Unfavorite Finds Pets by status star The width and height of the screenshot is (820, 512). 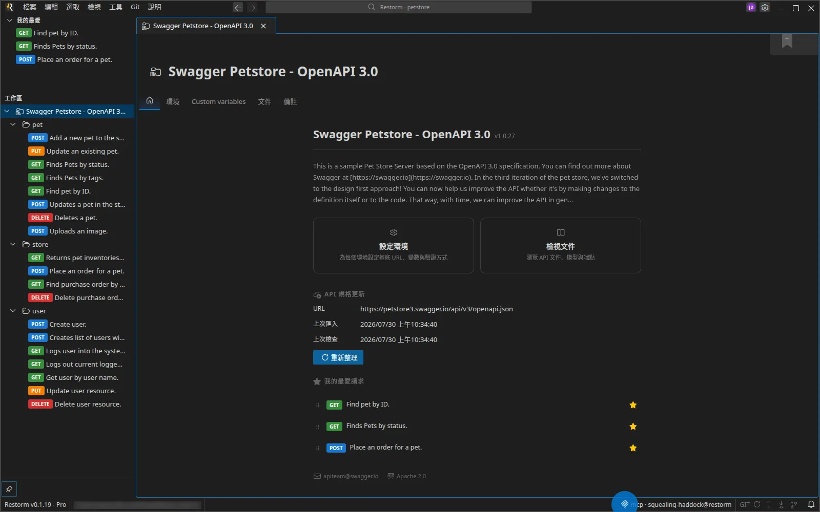(x=633, y=426)
